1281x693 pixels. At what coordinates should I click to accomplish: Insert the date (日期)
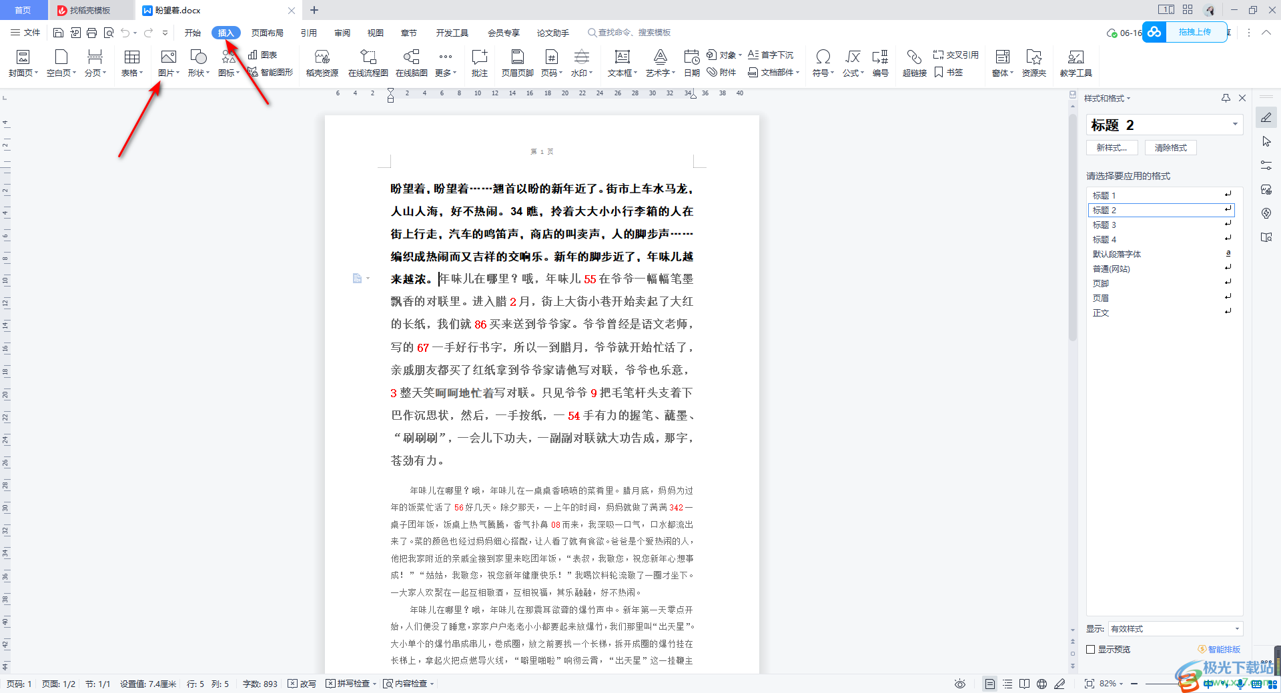692,63
